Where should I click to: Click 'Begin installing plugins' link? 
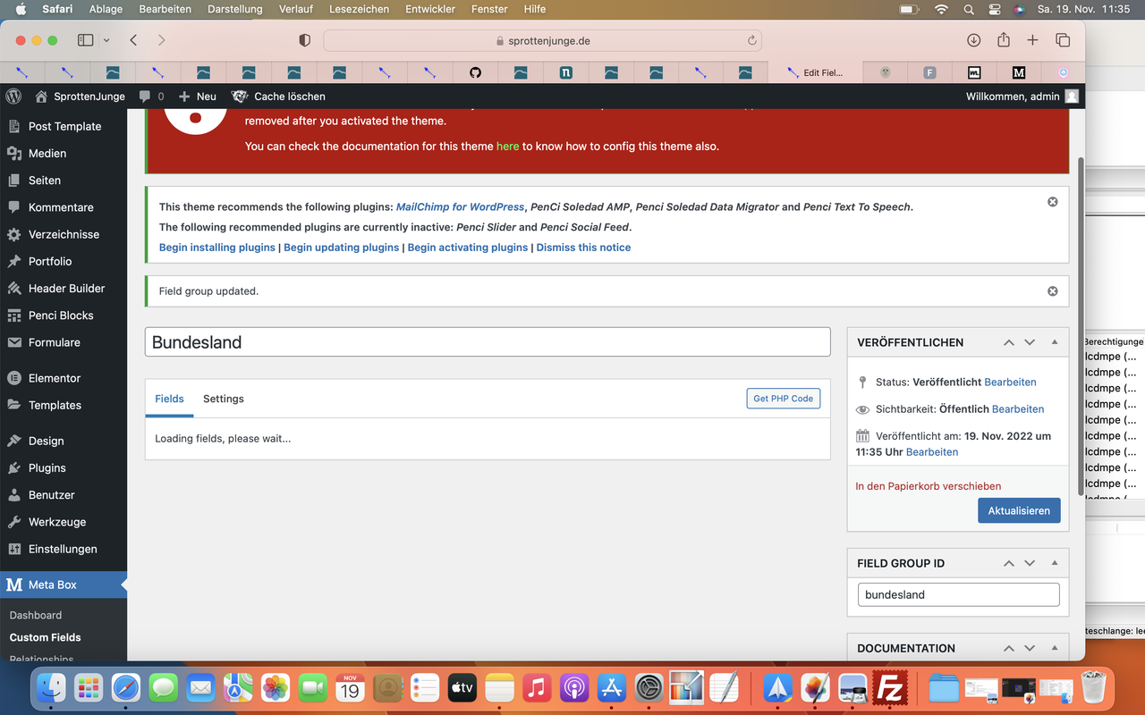coord(217,248)
